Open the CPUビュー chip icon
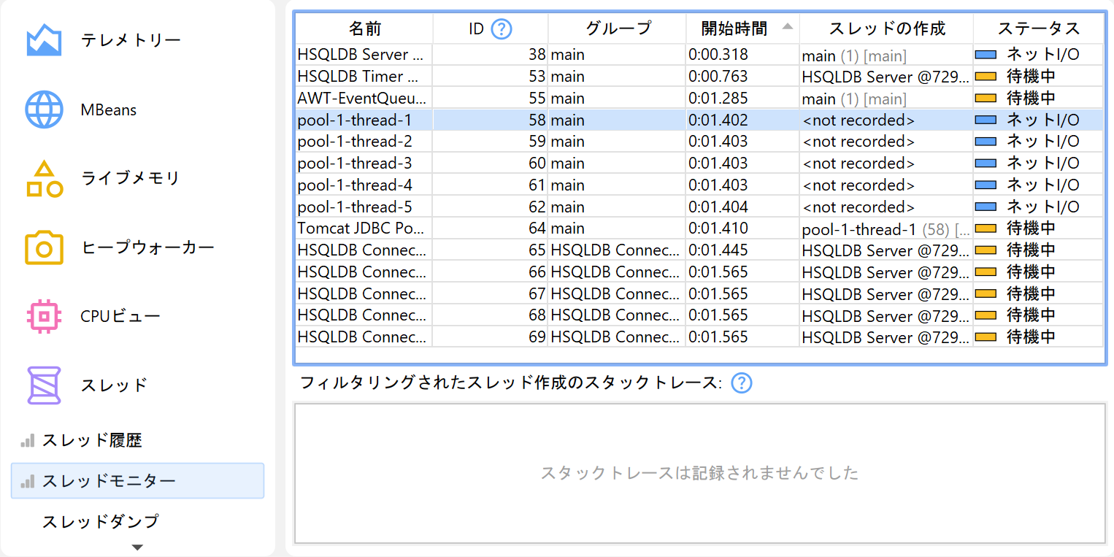1114x557 pixels. point(44,316)
